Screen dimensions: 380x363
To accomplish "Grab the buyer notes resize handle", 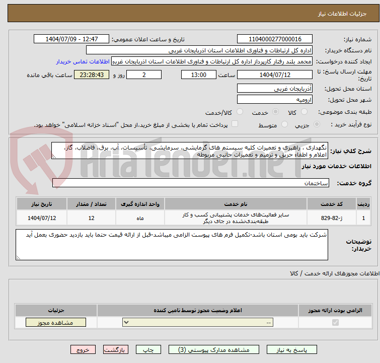I will tap(18, 257).
